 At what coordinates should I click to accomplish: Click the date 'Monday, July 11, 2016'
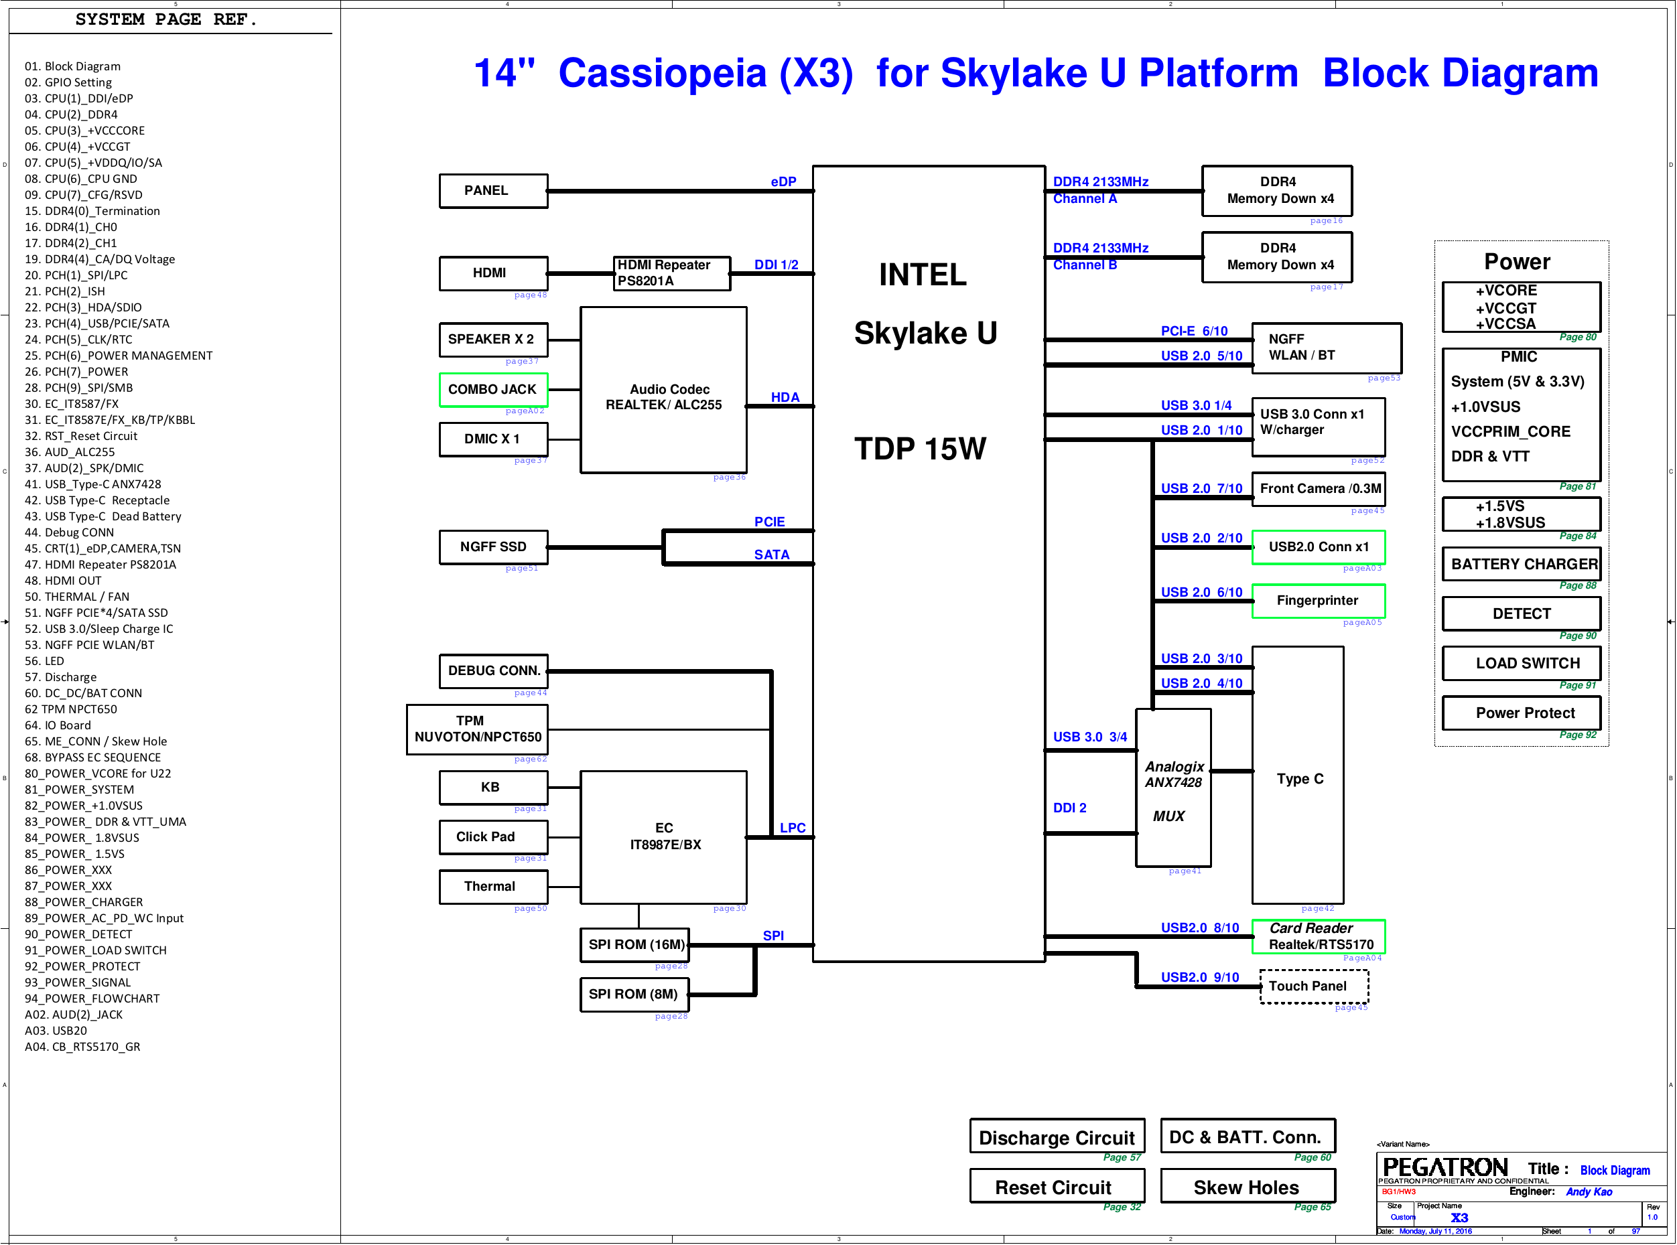tap(1435, 1232)
